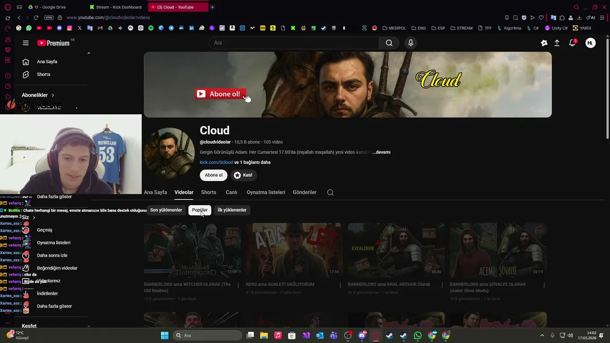
Task: Open the X (Twitter) bookmark
Action: [x=80, y=28]
